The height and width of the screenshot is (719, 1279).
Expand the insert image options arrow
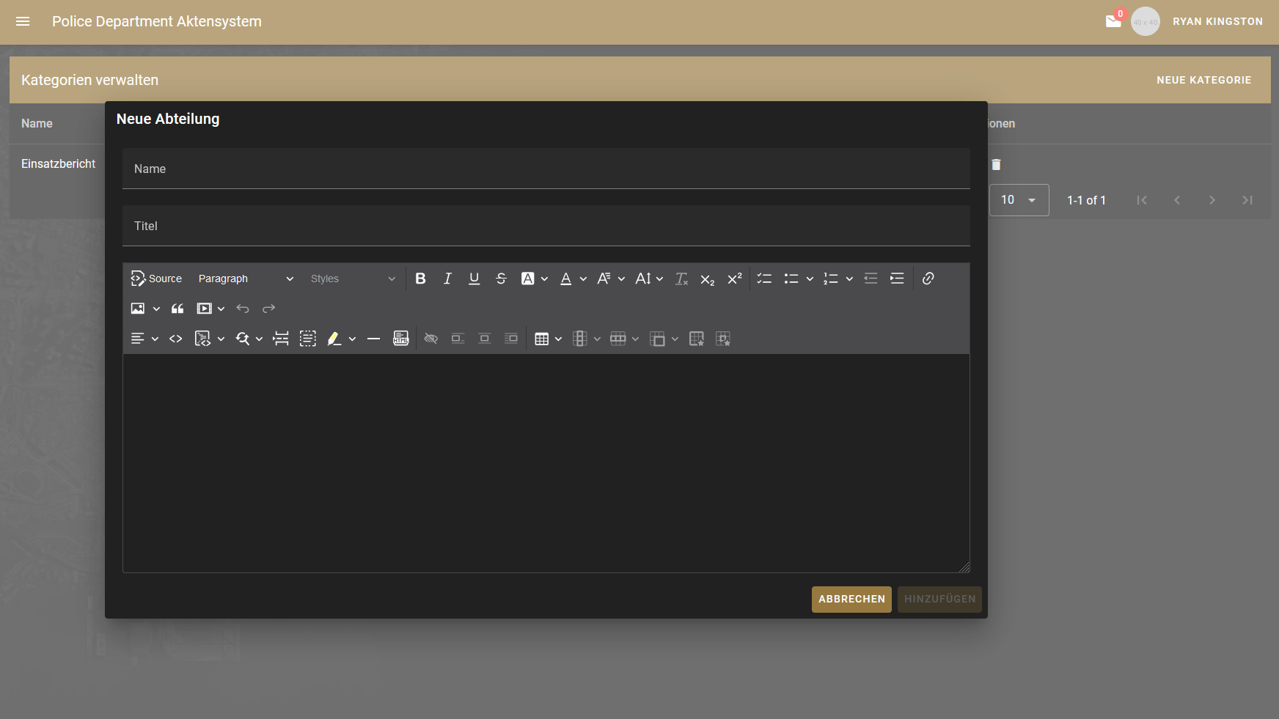point(156,309)
